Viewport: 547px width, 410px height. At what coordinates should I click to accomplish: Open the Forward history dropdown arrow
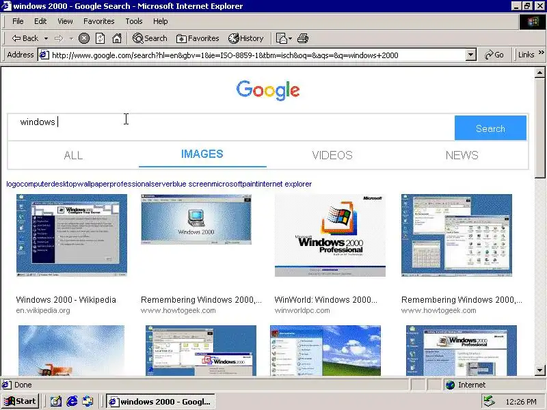71,38
